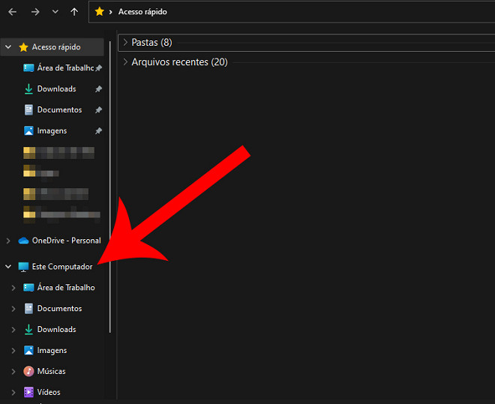Go up one folder level arrow
The height and width of the screenshot is (404, 495).
click(x=74, y=12)
